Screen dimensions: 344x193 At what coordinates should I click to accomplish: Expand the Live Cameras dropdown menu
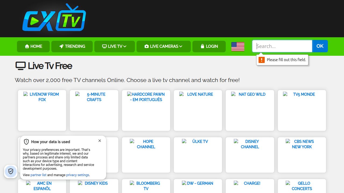164,46
